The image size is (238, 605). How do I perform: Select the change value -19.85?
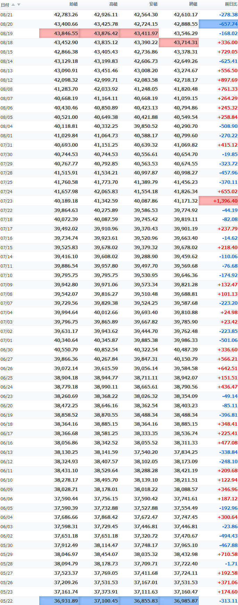(x=230, y=154)
